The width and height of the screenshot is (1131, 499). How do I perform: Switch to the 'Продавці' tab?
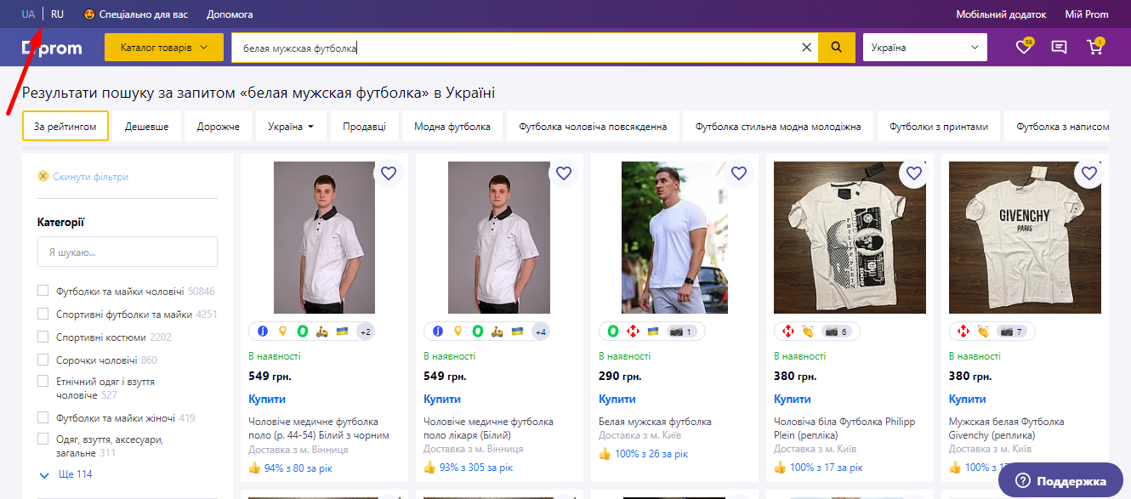tap(364, 127)
